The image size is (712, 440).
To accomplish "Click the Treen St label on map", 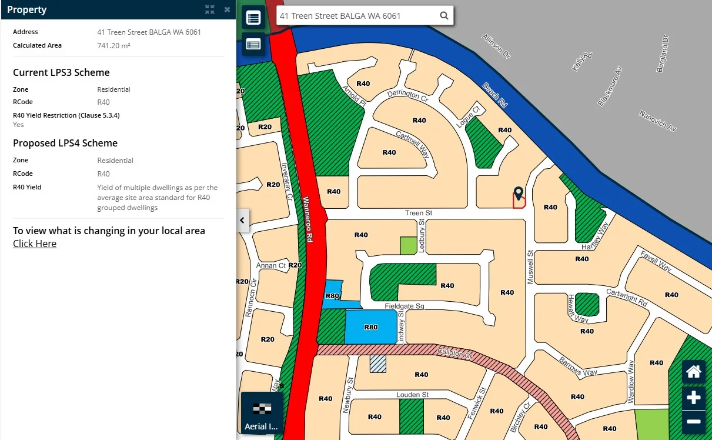I will pyautogui.click(x=419, y=213).
